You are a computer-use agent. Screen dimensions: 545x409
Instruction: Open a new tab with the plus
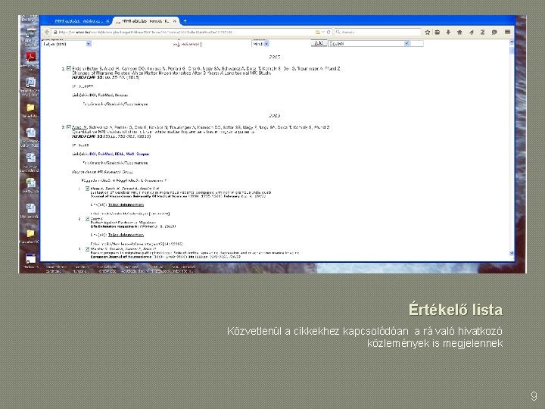pyautogui.click(x=185, y=21)
